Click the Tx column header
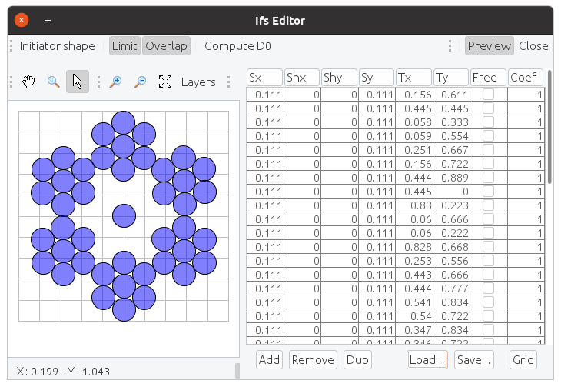Screen dimensions: 561x387 (413, 78)
